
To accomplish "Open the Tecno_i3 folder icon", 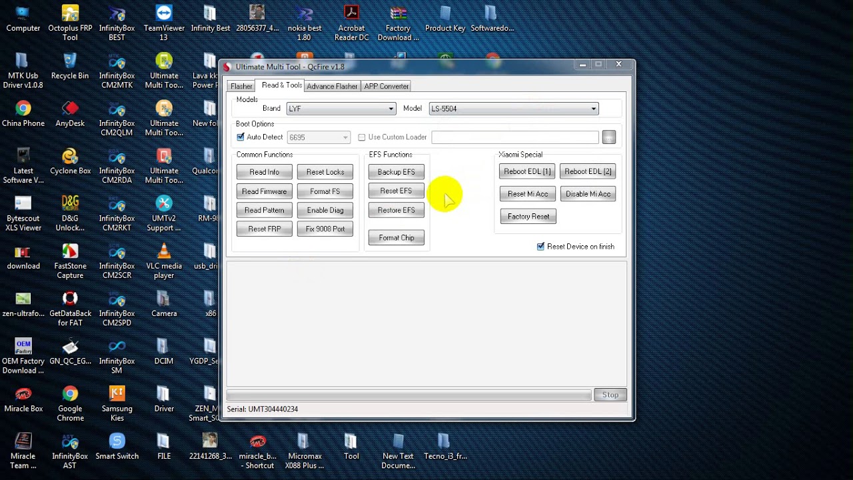I will tap(445, 446).
